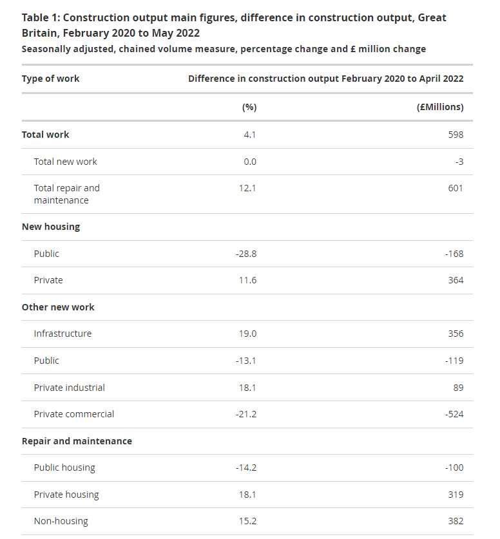Click the Public housing repair row label
This screenshot has width=500, height=539.
(x=64, y=468)
